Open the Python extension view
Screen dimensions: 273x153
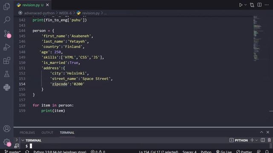(x=7, y=87)
